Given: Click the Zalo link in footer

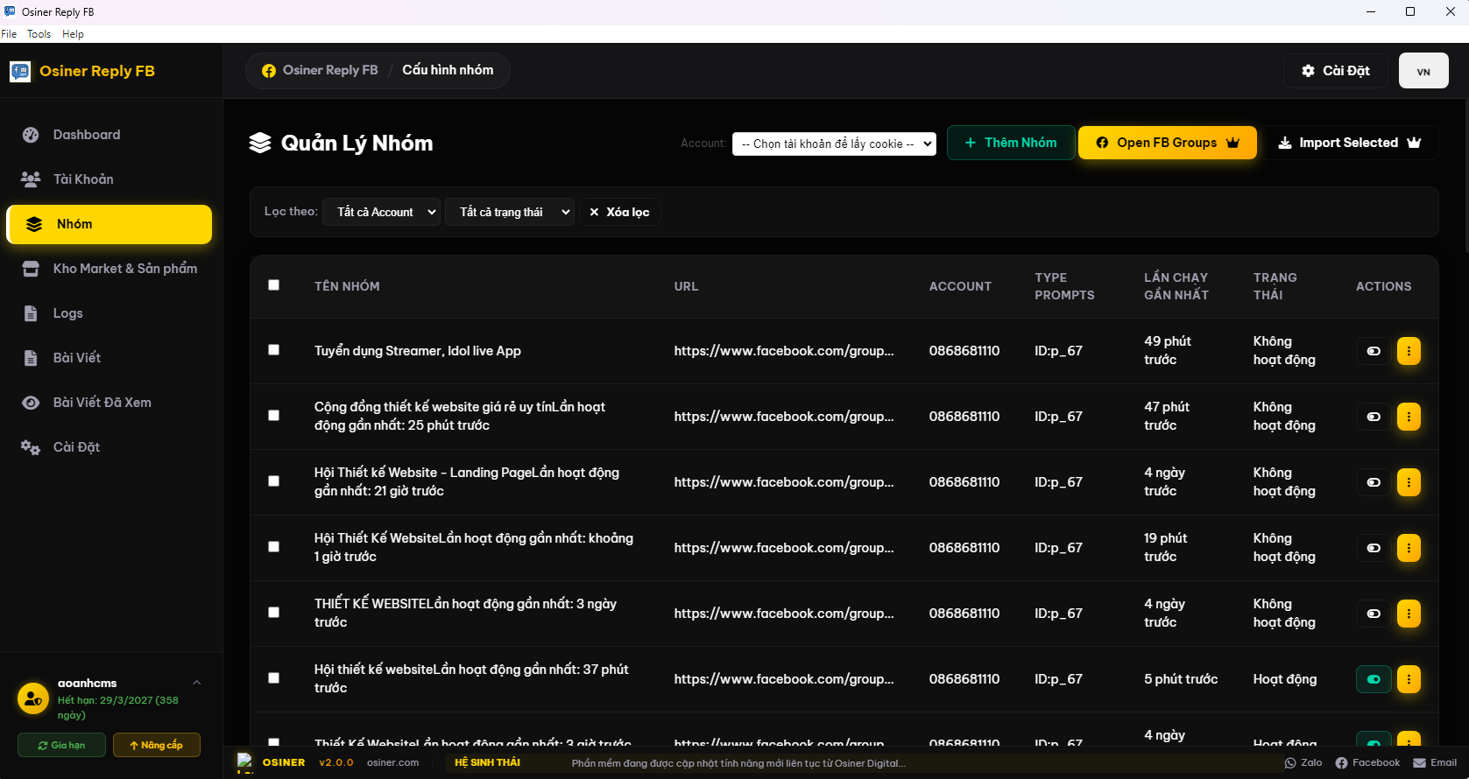Looking at the screenshot, I should point(1303,763).
